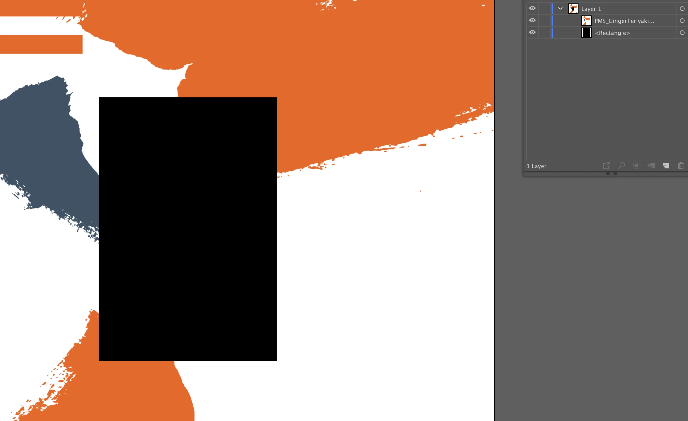Viewport: 688px width, 421px height.
Task: Select the <Rectangle> layer name
Action: click(612, 33)
